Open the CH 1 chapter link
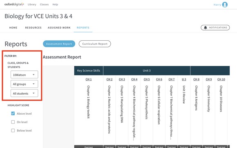The image size is (237, 148). tap(89, 79)
